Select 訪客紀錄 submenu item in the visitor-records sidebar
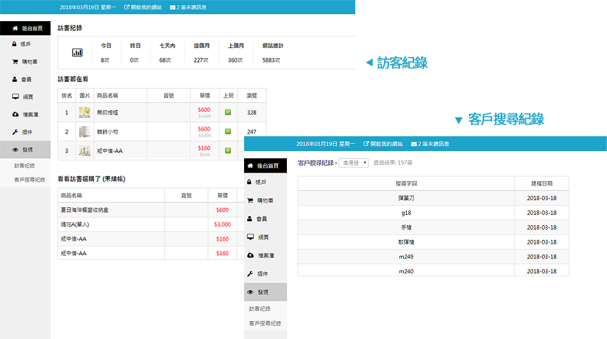607x339 pixels. (24, 166)
